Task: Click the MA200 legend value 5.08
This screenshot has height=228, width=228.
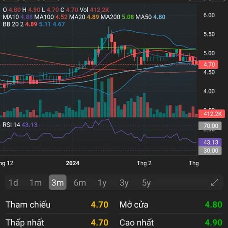Action: coord(128,17)
